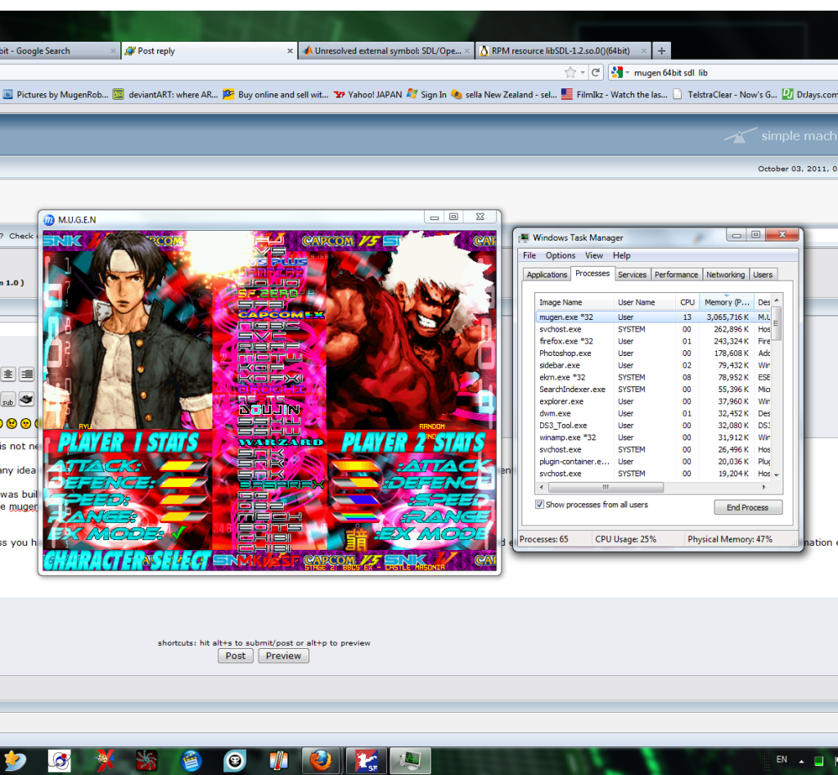Open the search engine selector dropdown

[622, 72]
